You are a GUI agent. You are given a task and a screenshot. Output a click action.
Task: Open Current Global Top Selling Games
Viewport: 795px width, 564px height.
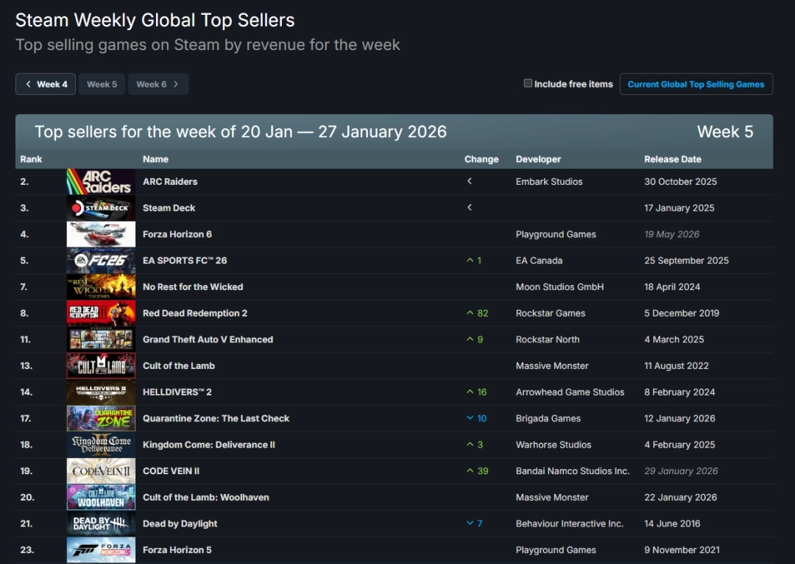(696, 84)
